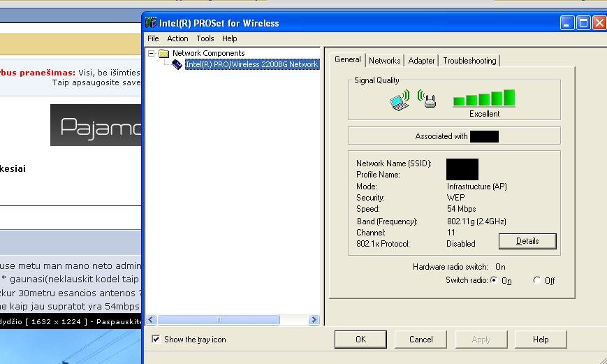Open the File menu
The image size is (607, 364).
tap(153, 38)
